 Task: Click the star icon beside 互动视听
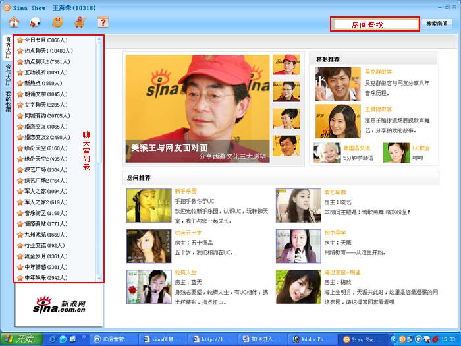pyautogui.click(x=20, y=72)
